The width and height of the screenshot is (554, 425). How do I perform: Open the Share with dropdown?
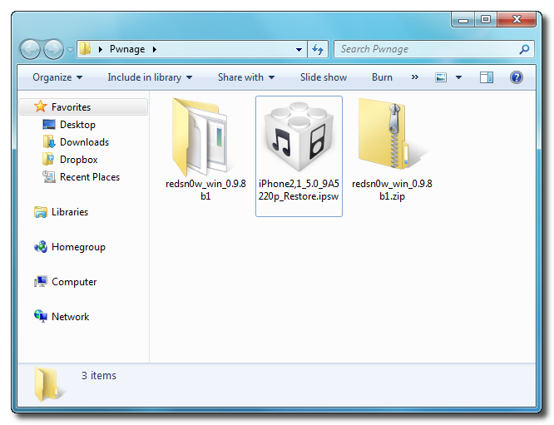246,77
